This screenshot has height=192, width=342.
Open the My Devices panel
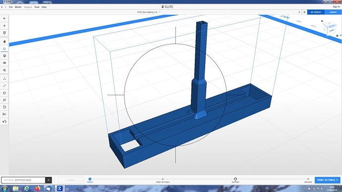[316, 12]
